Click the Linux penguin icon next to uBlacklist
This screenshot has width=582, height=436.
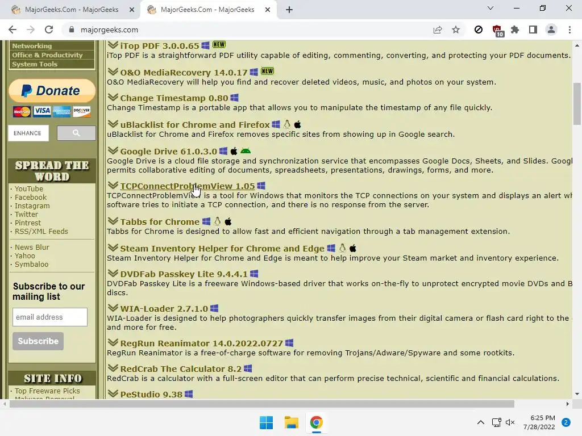[287, 124]
